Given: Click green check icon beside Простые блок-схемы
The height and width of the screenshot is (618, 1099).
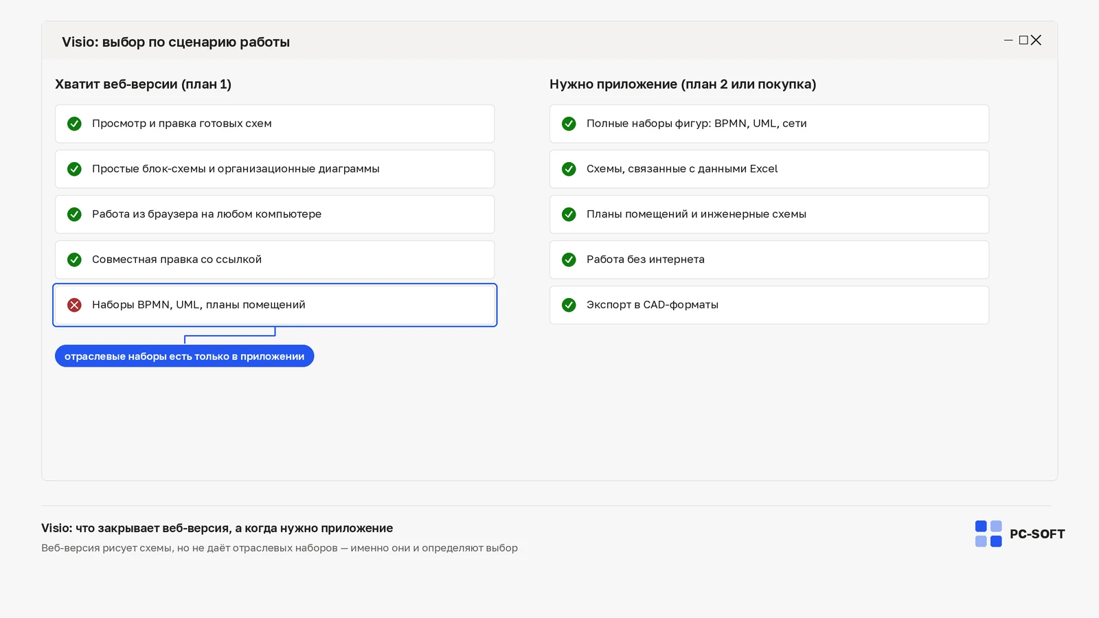Looking at the screenshot, I should tap(74, 169).
